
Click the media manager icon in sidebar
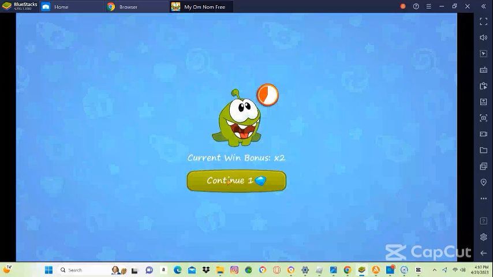[484, 86]
